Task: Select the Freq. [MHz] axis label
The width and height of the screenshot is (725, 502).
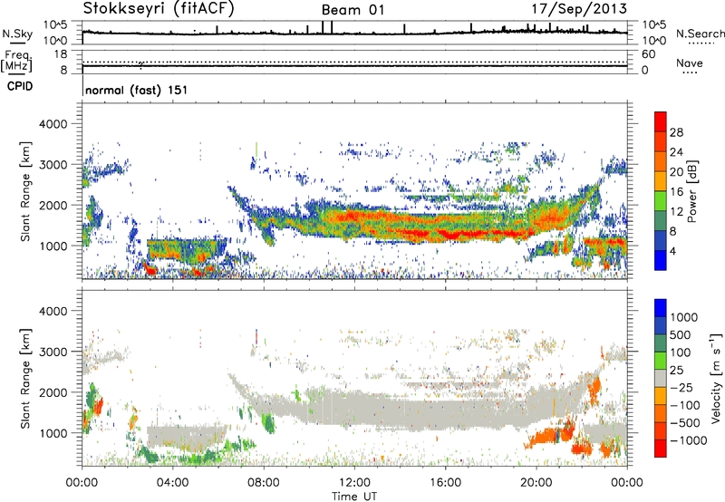Action: tap(16, 62)
